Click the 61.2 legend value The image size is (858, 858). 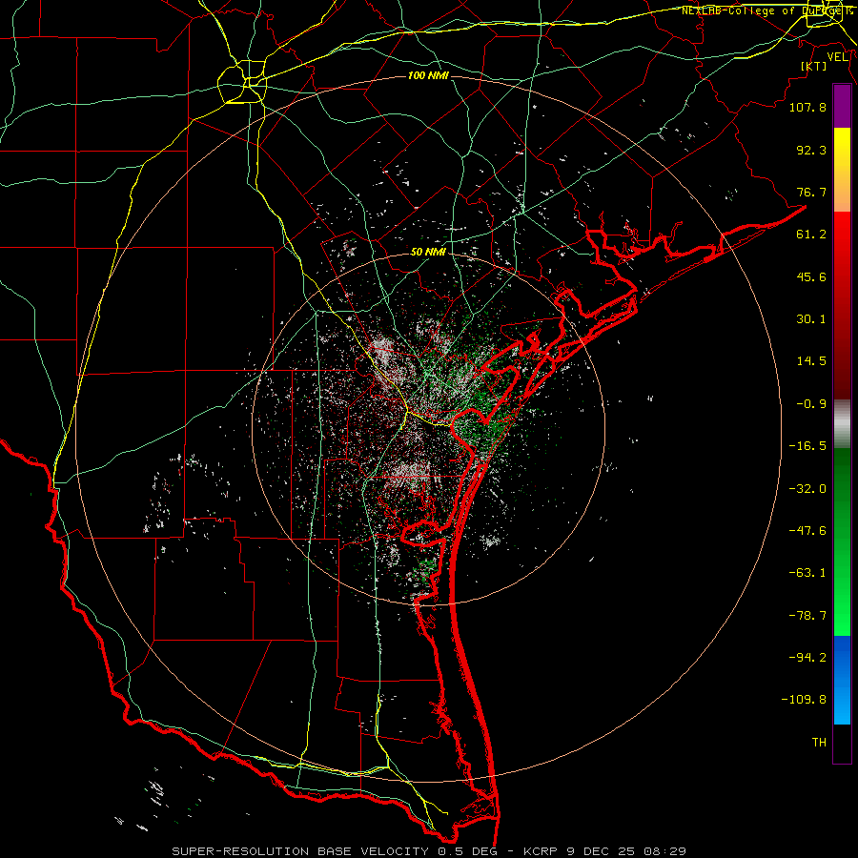[x=811, y=235]
